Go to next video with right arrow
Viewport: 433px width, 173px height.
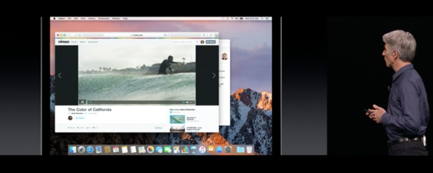(x=214, y=75)
